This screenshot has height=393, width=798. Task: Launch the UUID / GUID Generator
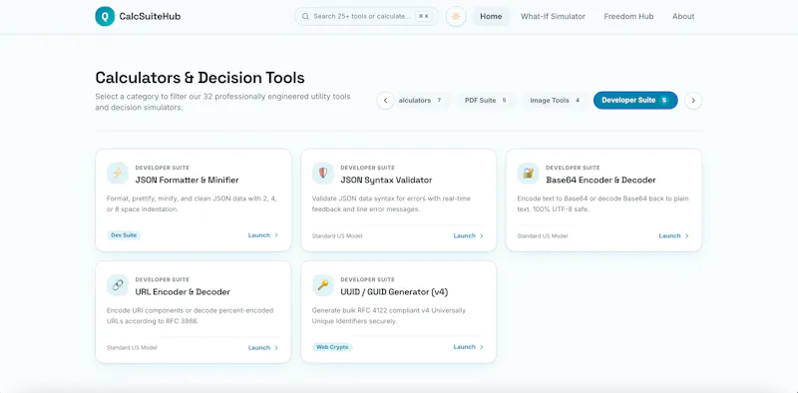[x=468, y=347]
